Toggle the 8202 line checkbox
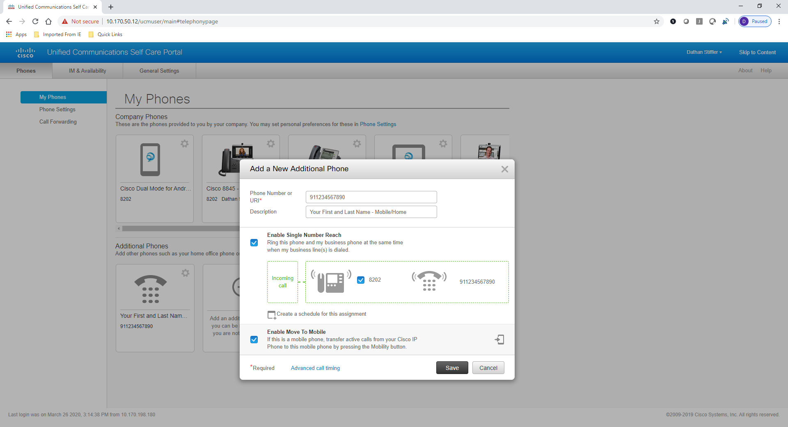Screen dimensions: 788x427 (361, 280)
